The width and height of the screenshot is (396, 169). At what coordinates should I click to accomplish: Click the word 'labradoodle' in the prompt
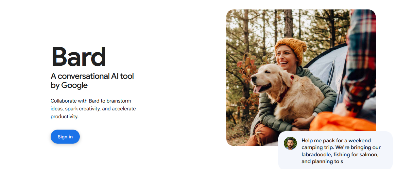[317, 154]
